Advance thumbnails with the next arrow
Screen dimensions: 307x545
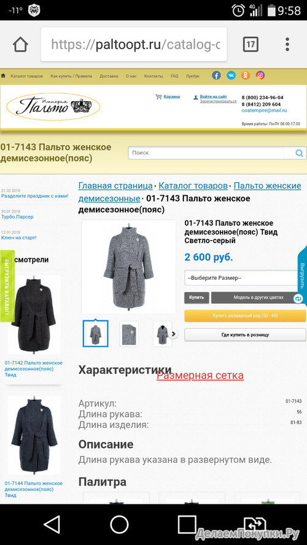pos(174,334)
